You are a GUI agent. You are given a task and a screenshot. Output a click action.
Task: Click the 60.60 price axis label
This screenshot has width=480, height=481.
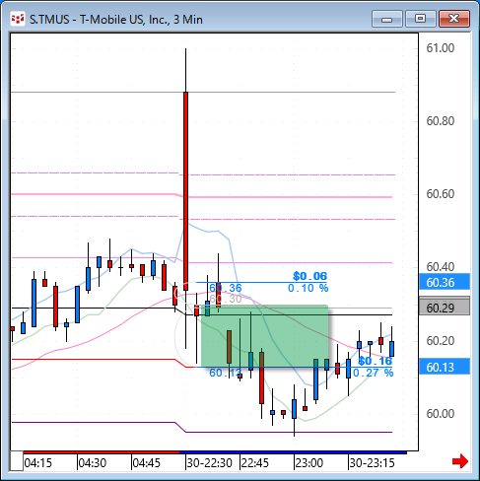coord(441,194)
